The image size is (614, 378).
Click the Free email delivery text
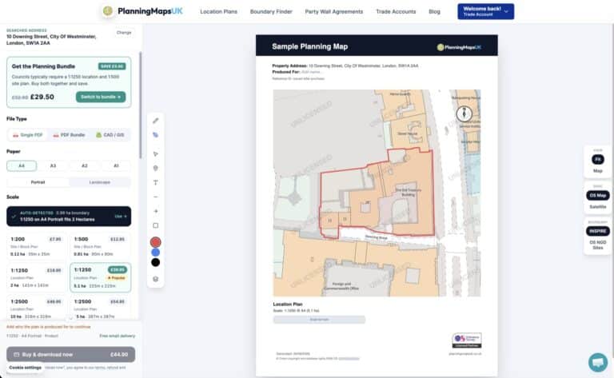(117, 336)
